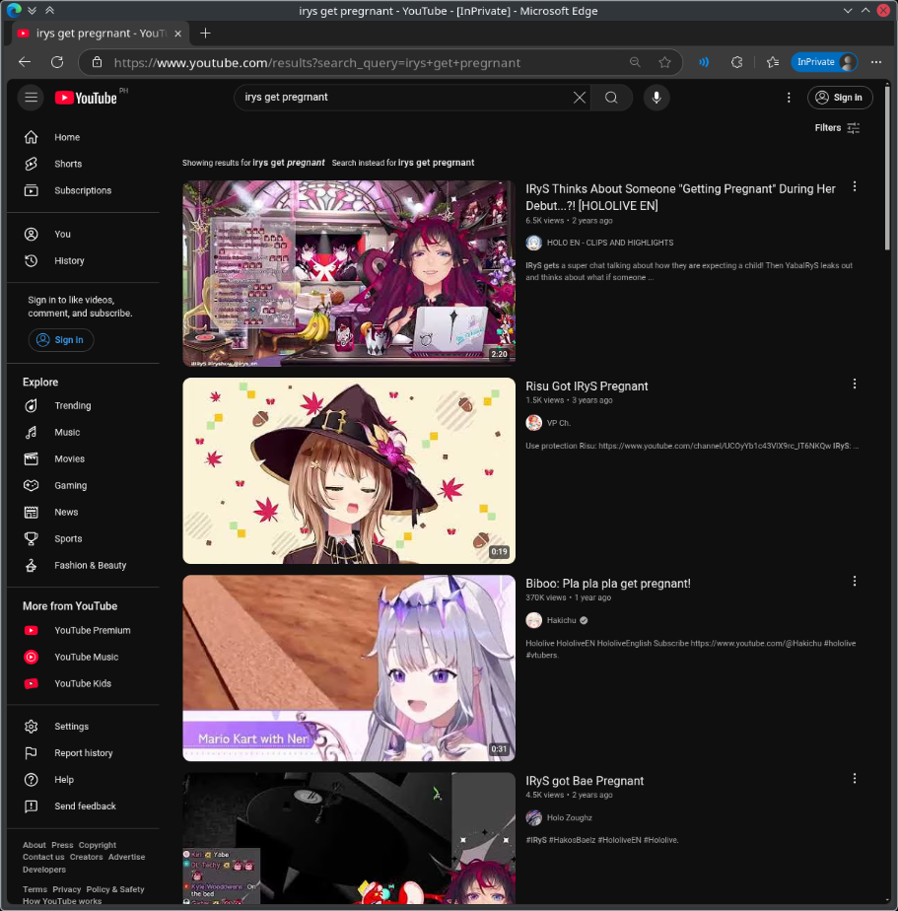Add page to favorites star icon
Screen dimensions: 898x911
pos(664,62)
